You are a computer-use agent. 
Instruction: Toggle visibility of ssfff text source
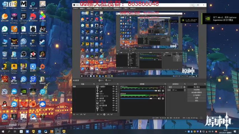click(114, 91)
